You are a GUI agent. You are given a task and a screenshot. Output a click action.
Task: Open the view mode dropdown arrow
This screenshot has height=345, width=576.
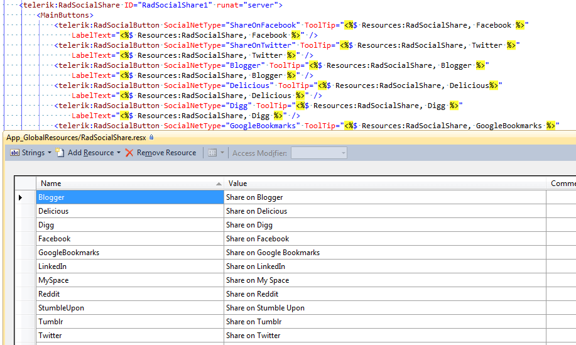point(222,153)
